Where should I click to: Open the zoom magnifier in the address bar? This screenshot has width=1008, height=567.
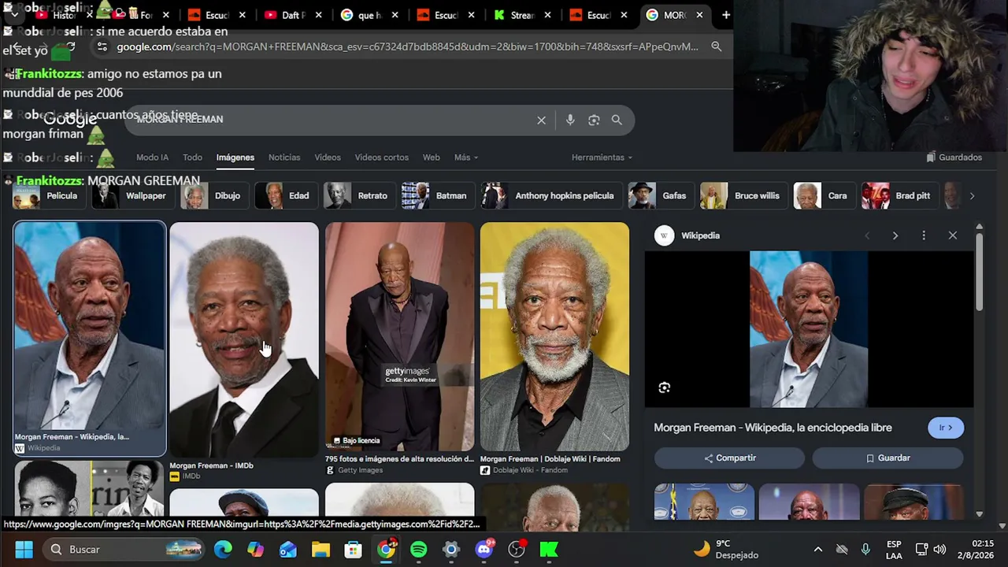click(x=716, y=46)
